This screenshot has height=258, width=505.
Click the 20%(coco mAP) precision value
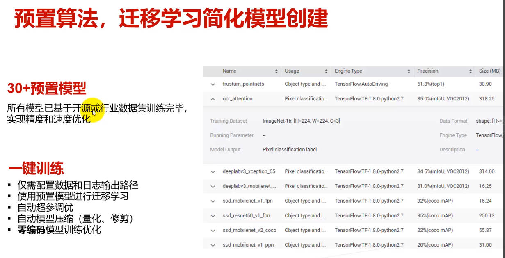coord(435,245)
